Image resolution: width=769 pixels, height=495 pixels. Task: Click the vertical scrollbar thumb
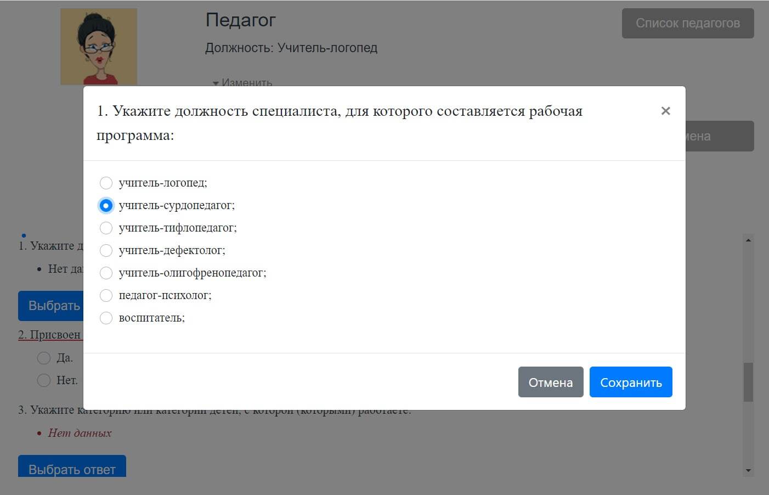(748, 382)
